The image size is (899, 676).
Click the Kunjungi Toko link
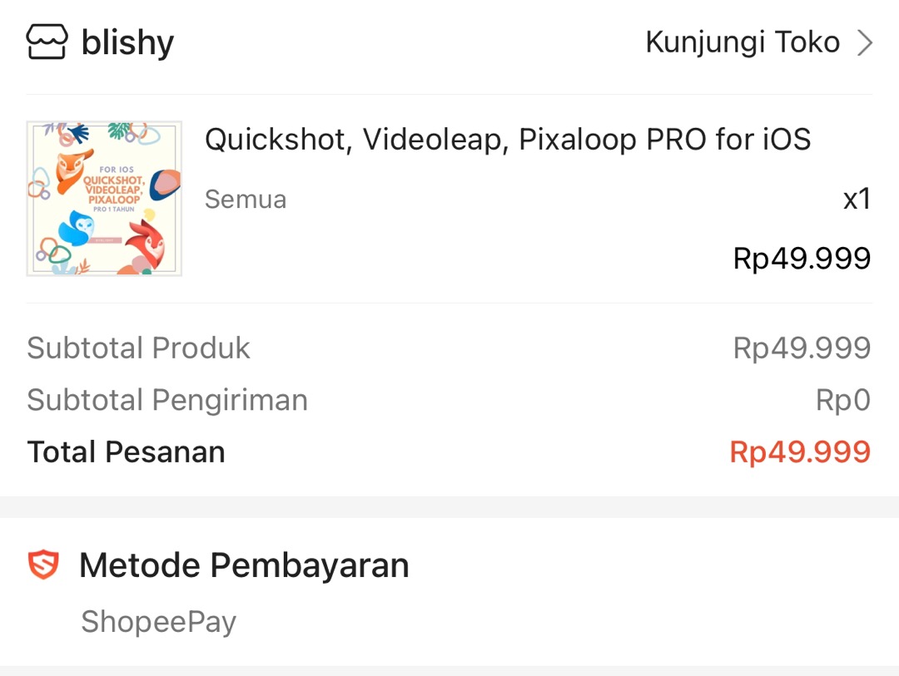click(x=743, y=42)
